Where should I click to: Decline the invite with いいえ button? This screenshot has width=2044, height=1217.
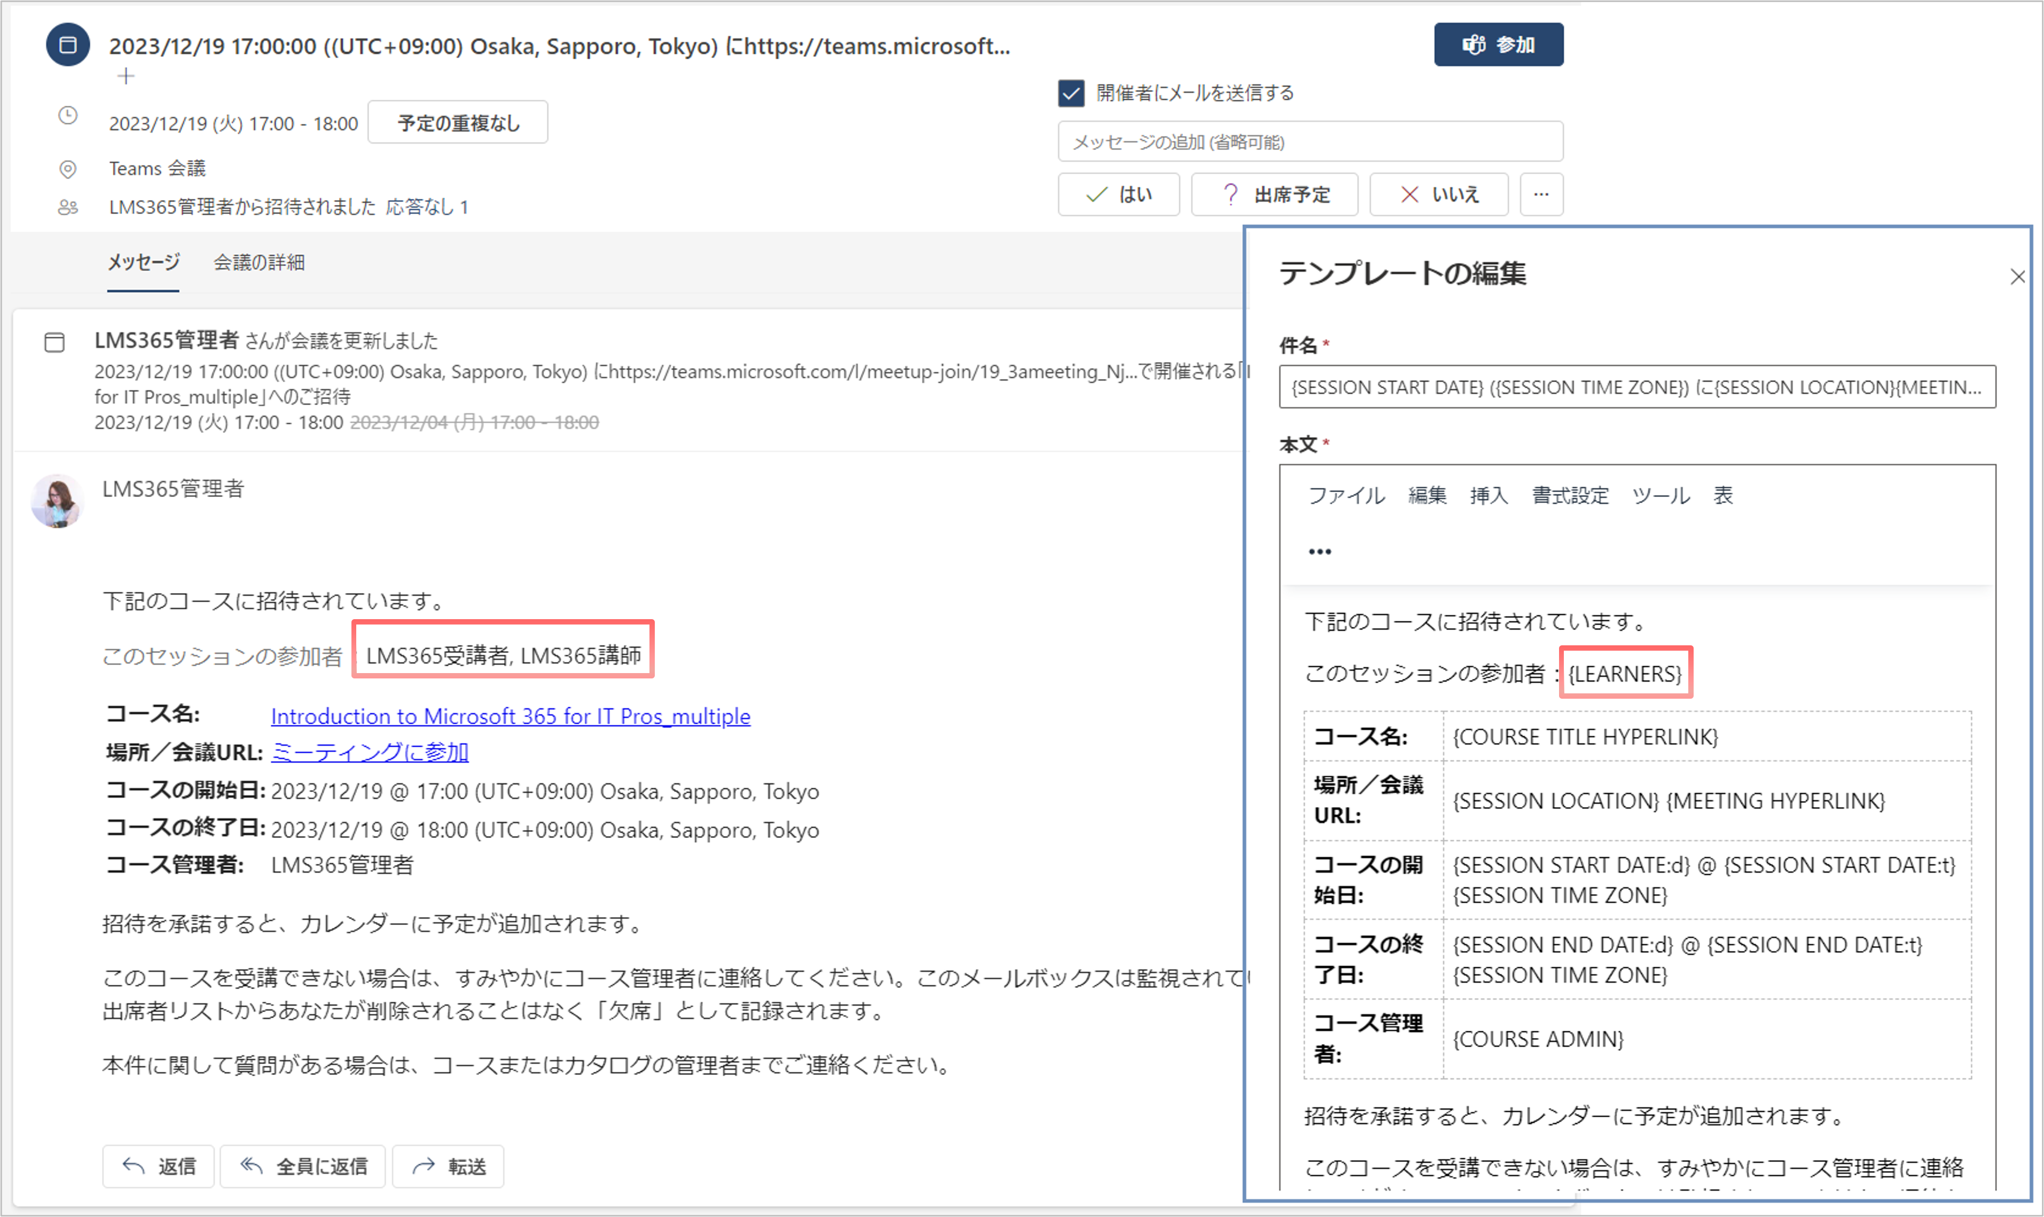tap(1438, 194)
